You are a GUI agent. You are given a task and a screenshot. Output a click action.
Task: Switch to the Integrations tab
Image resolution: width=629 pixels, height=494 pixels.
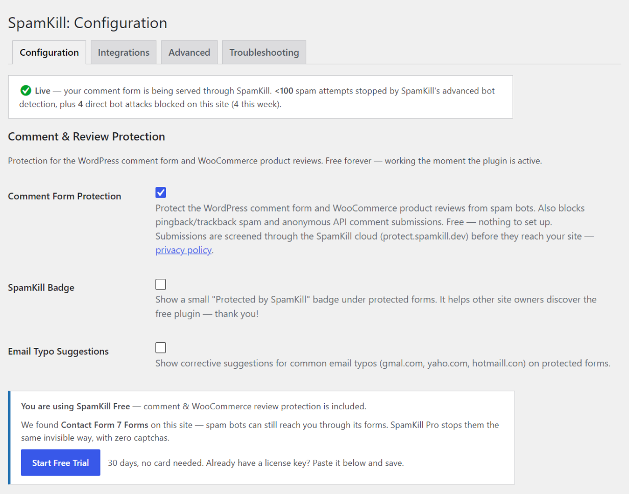(x=124, y=53)
